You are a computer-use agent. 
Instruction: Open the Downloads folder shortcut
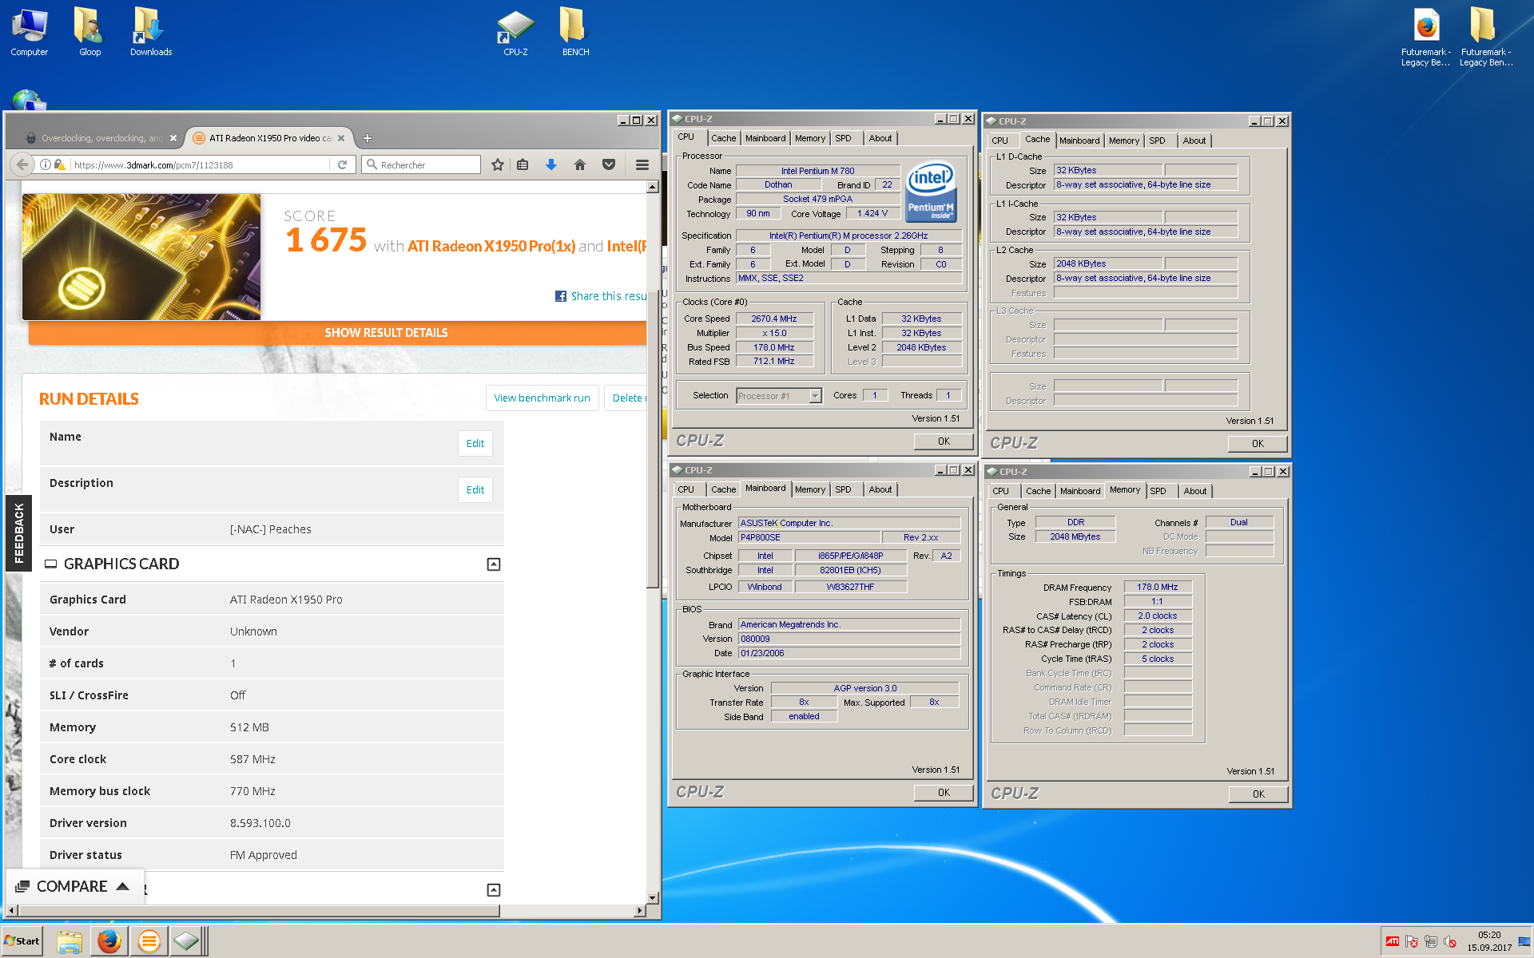(150, 32)
